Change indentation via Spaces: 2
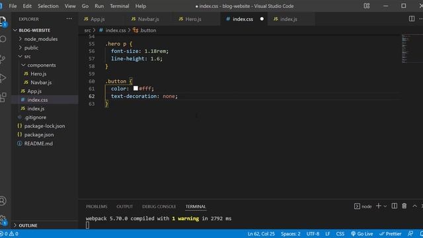 (x=291, y=233)
